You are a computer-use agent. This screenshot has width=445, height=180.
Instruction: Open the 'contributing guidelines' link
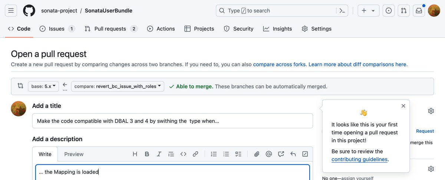[359, 160]
